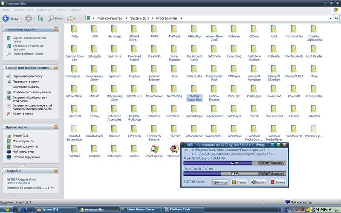This screenshot has width=341, height=213.
Task: Select the ProcExp.exe file icon
Action: [x=154, y=149]
